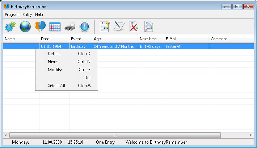Click Mondays in the status bar
Viewport: 257px width, 148px height.
(21, 142)
